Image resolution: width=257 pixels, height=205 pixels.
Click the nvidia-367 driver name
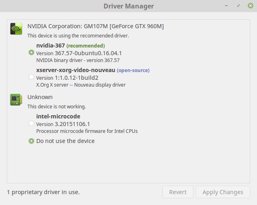tap(50, 46)
